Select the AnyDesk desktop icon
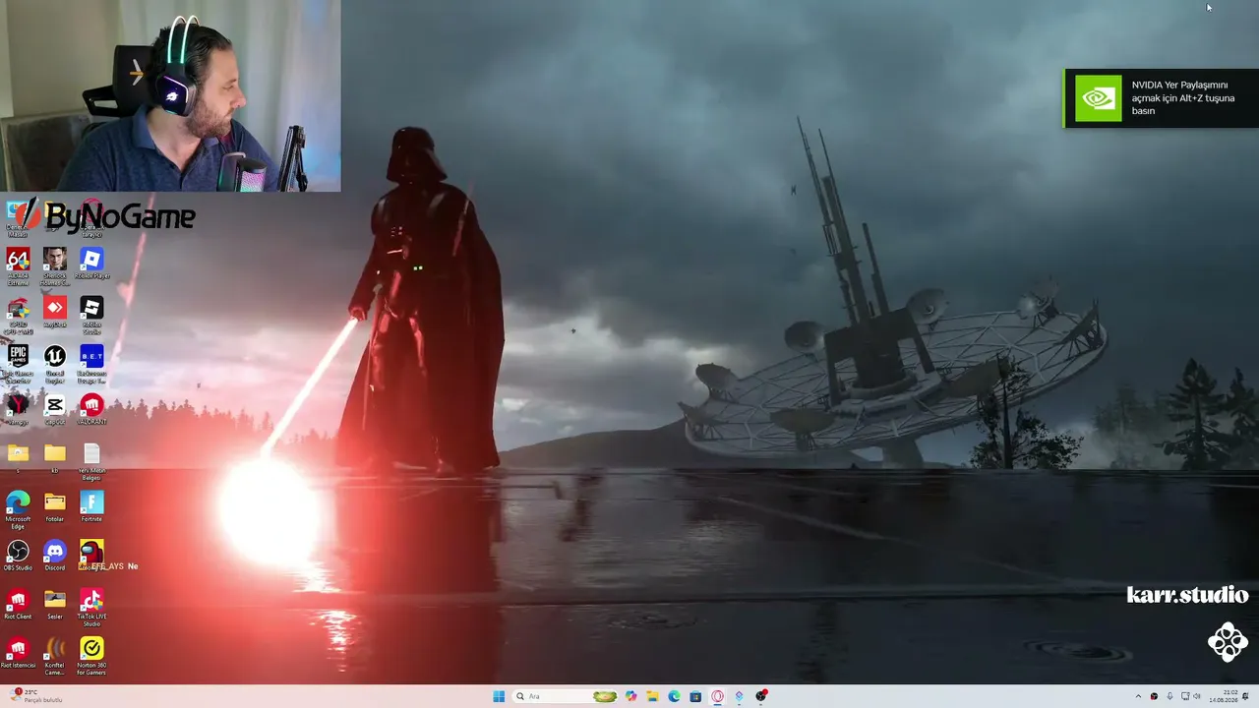This screenshot has width=1259, height=708. [x=55, y=312]
